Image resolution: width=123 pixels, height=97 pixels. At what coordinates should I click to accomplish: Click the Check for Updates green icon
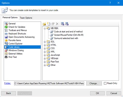6,27
